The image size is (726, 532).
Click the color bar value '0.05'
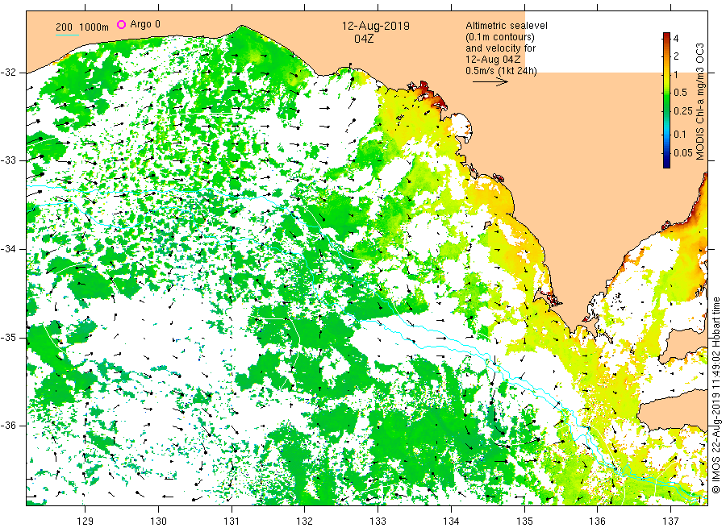(x=683, y=152)
